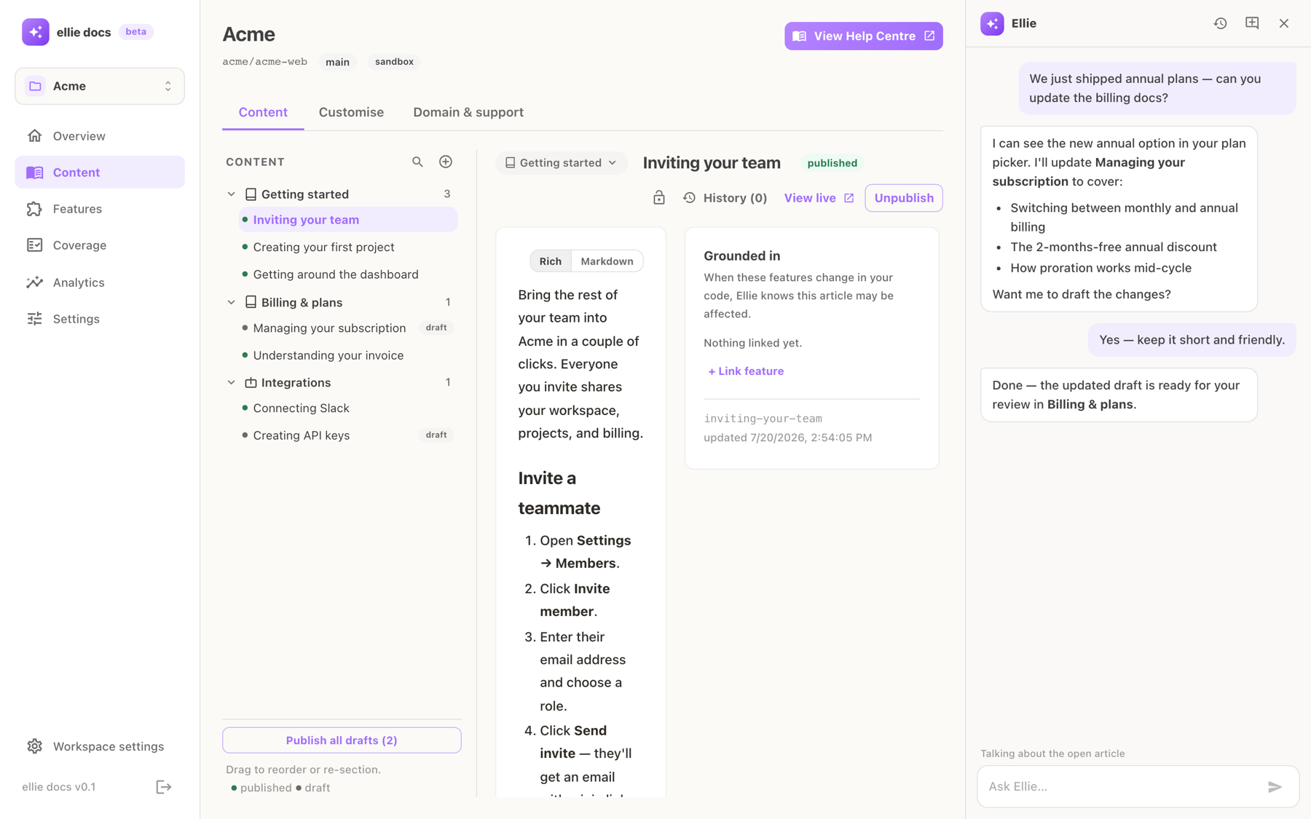Switch editor to Markdown mode
The width and height of the screenshot is (1311, 819).
tap(607, 261)
